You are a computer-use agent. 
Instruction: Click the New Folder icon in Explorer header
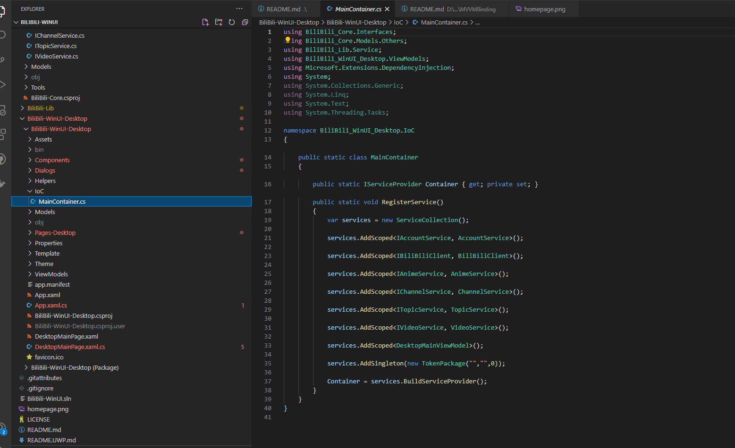click(x=219, y=22)
